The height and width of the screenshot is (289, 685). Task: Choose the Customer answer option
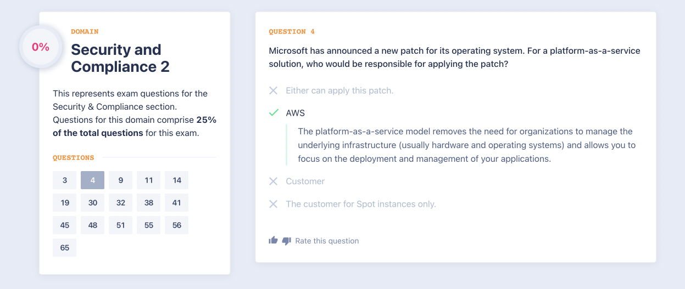tap(305, 182)
